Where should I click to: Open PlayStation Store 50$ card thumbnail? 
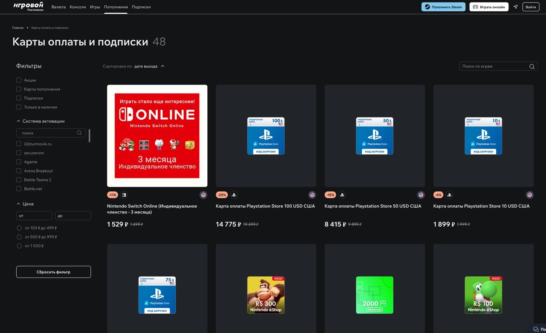[x=375, y=136]
